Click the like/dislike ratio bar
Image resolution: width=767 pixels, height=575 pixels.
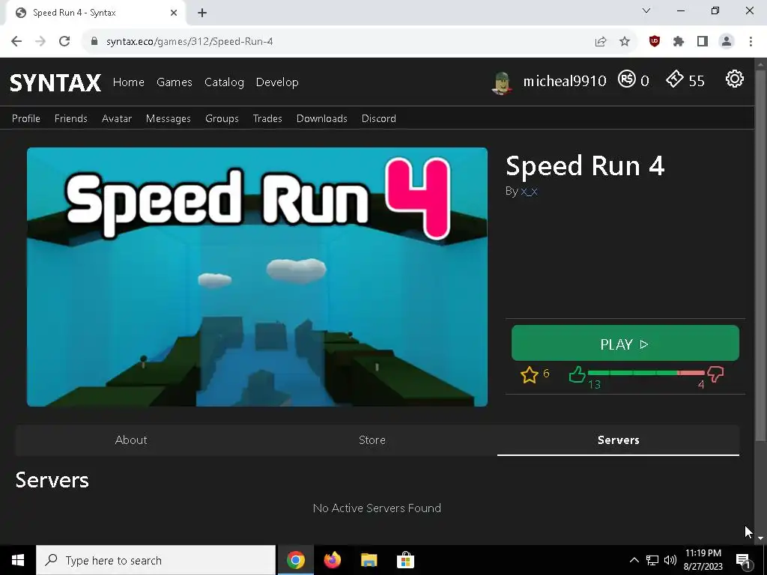coord(646,373)
